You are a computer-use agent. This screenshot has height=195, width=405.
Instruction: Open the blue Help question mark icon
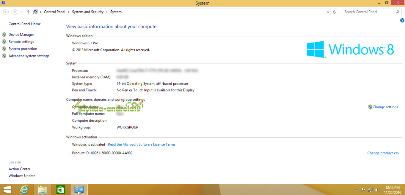pos(402,20)
